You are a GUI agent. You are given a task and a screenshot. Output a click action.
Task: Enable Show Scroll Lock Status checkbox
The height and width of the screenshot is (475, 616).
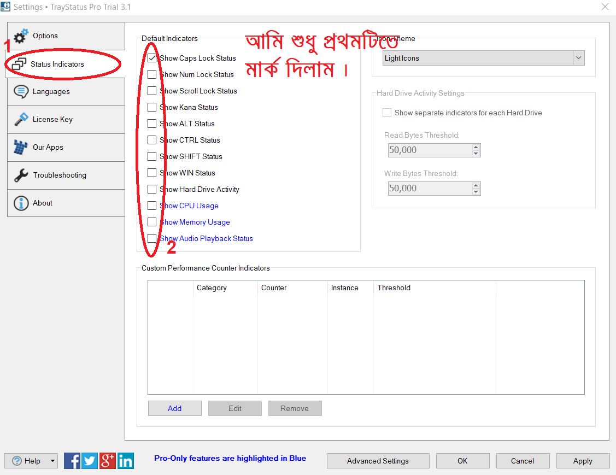click(151, 91)
